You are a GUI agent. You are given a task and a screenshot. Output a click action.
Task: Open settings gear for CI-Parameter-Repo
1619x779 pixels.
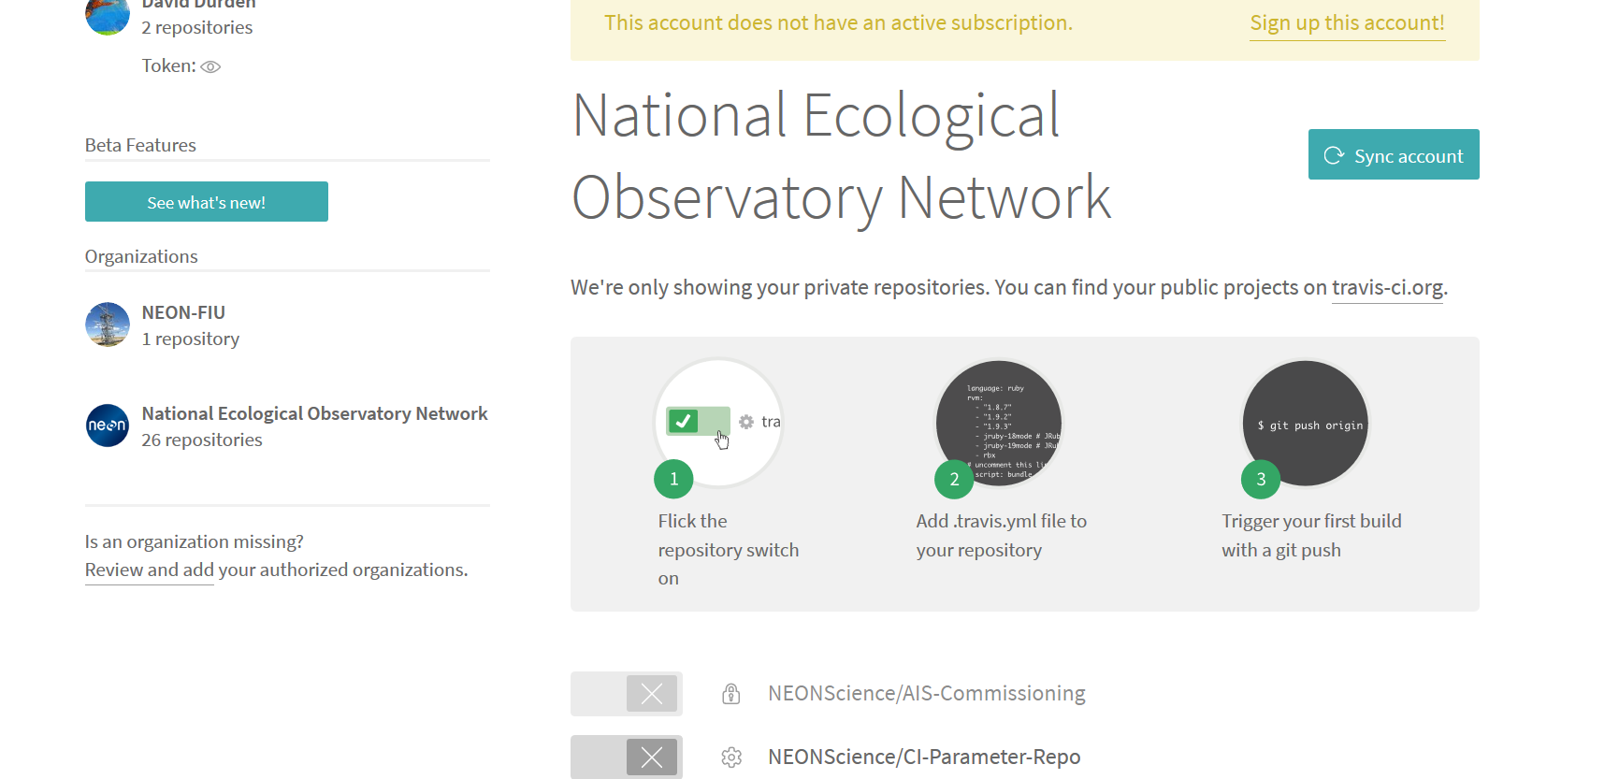click(x=731, y=757)
